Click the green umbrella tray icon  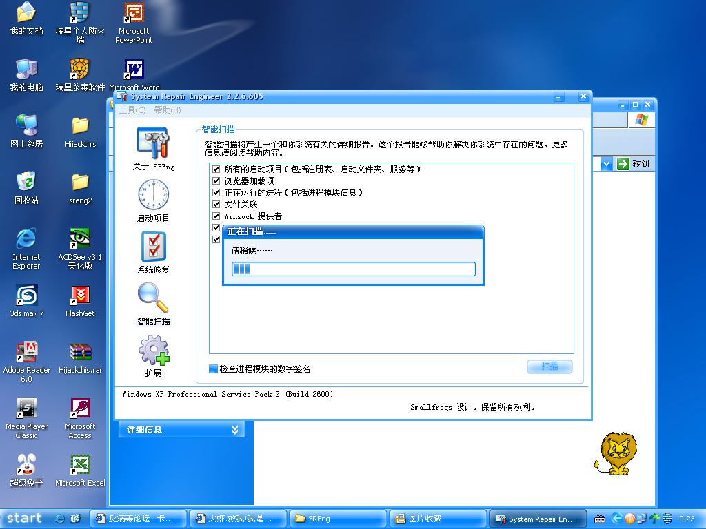(x=656, y=519)
